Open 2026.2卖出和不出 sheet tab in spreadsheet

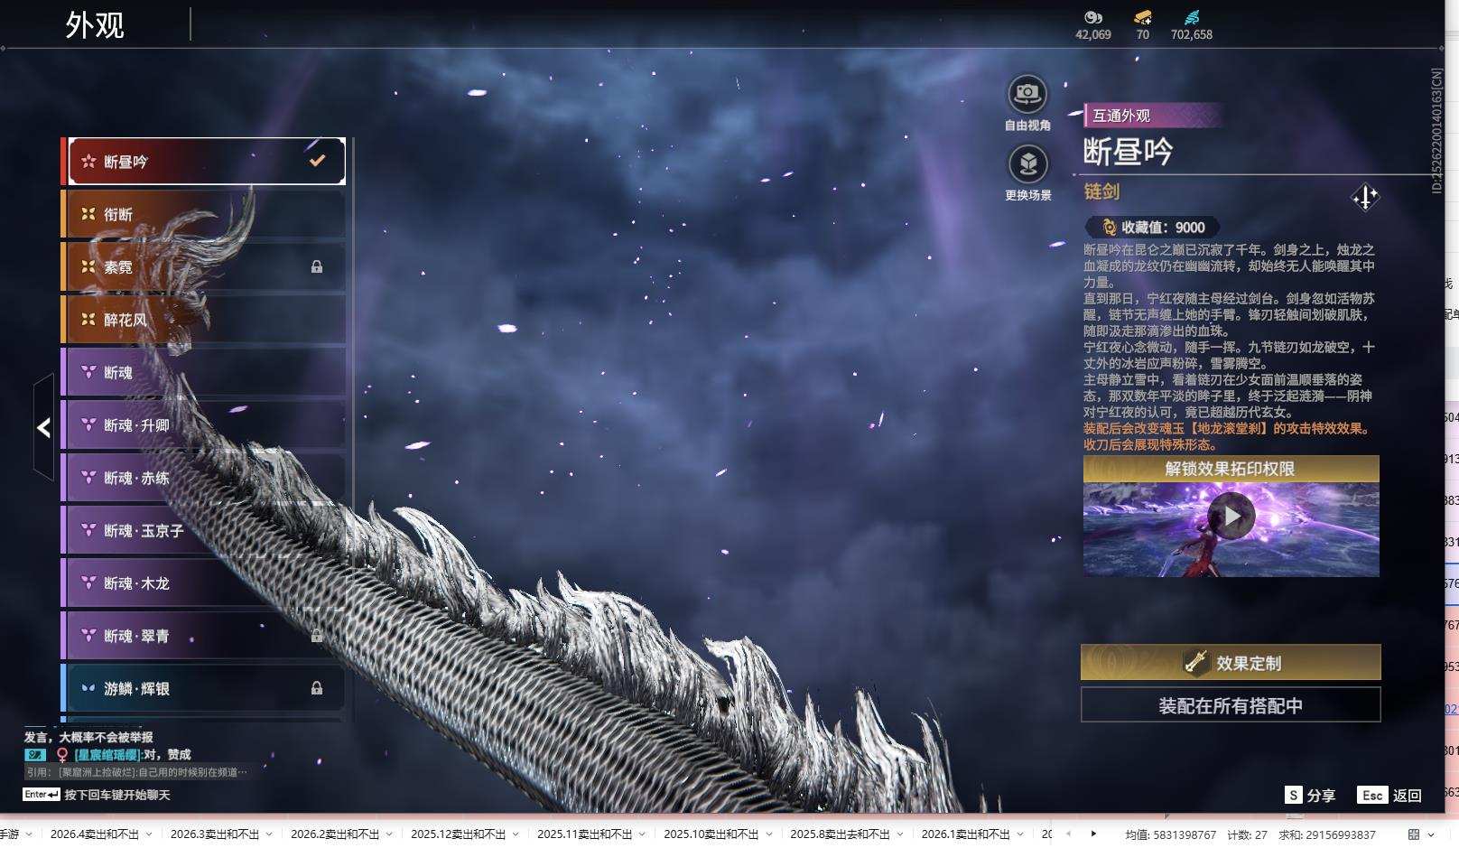pyautogui.click(x=335, y=834)
